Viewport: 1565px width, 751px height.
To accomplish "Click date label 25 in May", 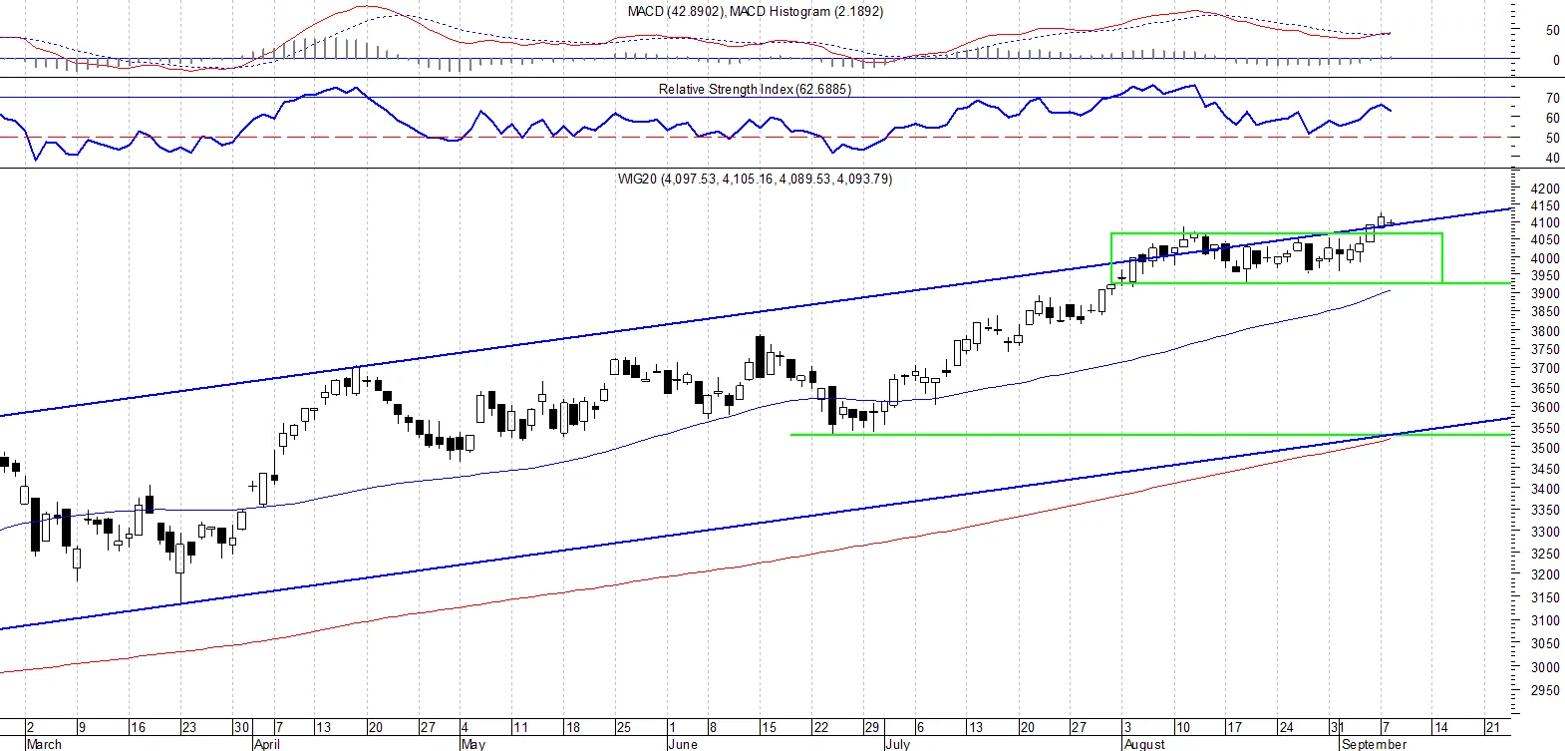I will 623,727.
